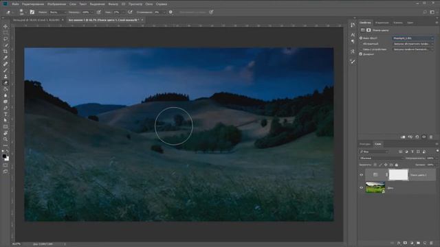Toggle lock all for the layer
440x247 pixels.
point(397,165)
